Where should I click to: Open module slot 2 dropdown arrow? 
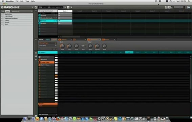[x=86, y=39]
